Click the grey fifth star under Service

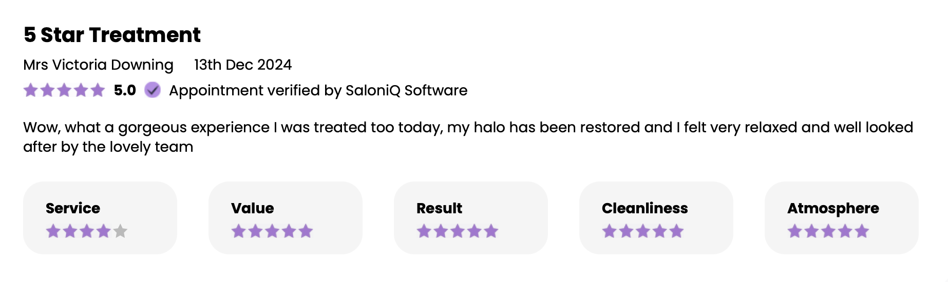click(x=120, y=231)
